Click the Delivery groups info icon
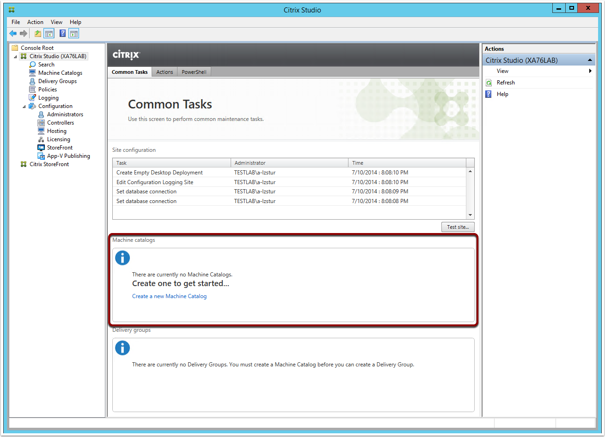Screen dimensions: 605x437 click(x=122, y=348)
